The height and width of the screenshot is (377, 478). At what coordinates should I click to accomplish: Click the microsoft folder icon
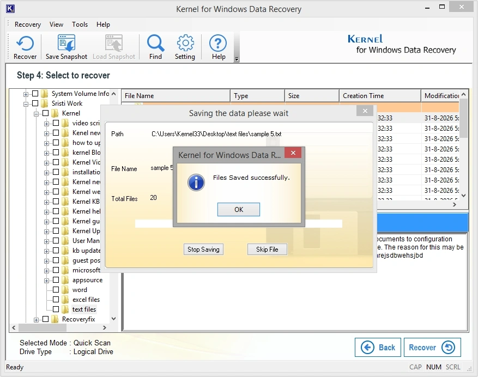click(65, 270)
